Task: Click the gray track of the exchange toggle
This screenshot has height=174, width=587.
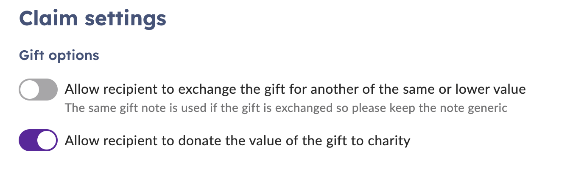Action: pos(48,90)
